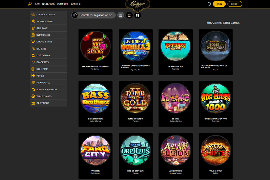The image size is (270, 180).
Task: Click the Big Bass fish icon
Action: [x=33, y=49]
